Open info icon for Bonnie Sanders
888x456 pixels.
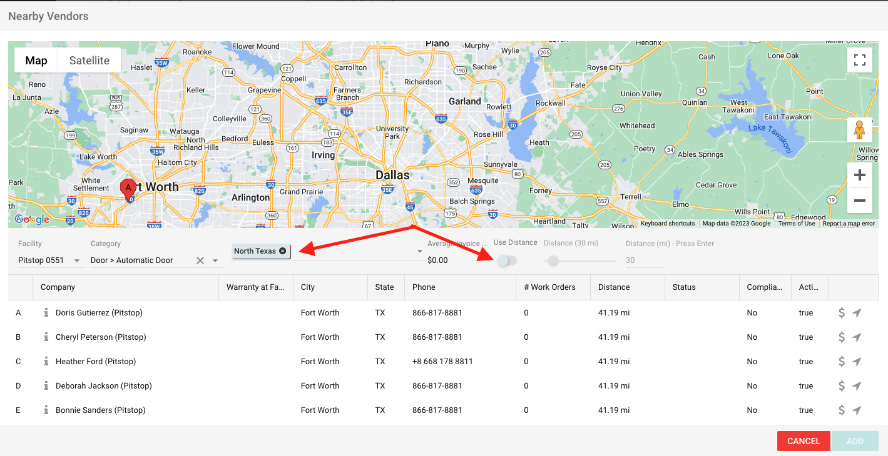pyautogui.click(x=46, y=410)
